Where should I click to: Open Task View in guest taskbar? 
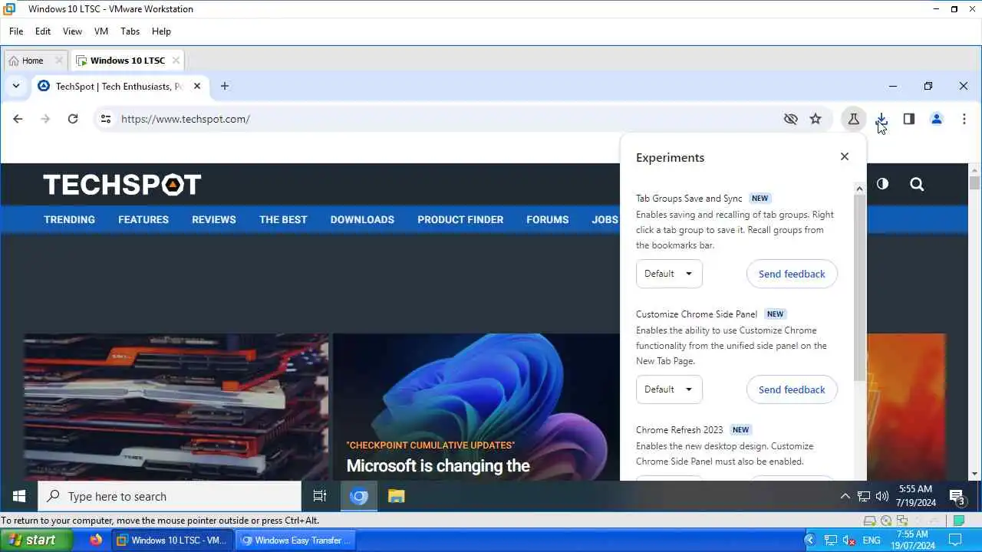[320, 496]
